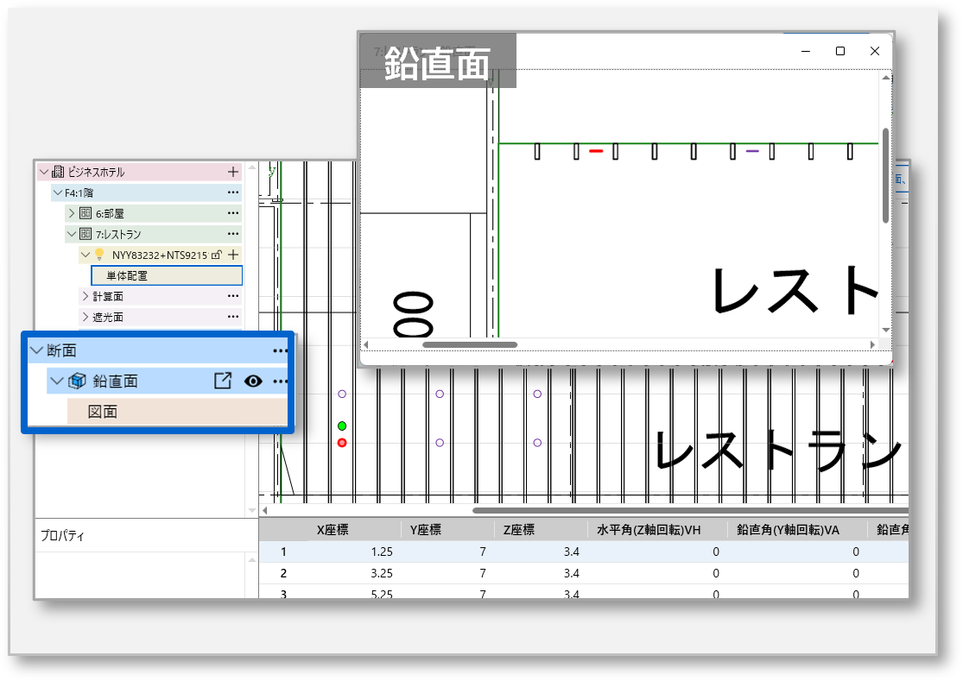Image resolution: width=963 pixels, height=681 pixels.
Task: Expand the 遮光面 node
Action: click(86, 317)
